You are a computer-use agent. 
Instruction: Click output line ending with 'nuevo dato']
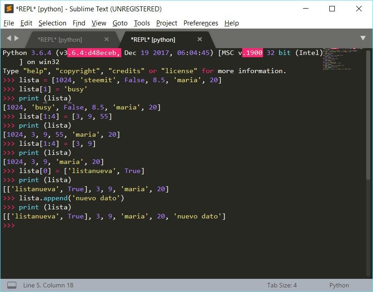114,216
